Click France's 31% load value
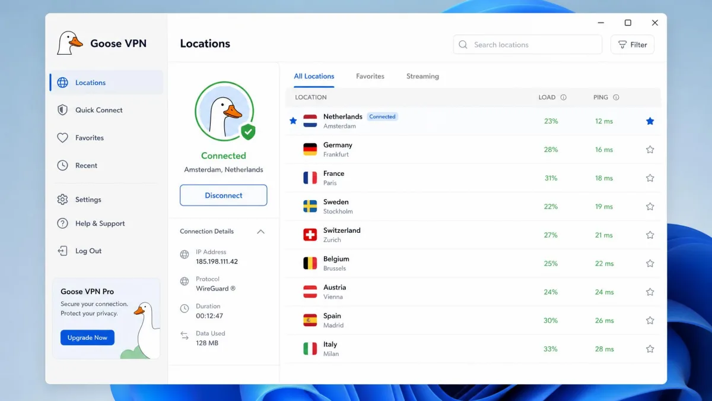 coord(551,178)
